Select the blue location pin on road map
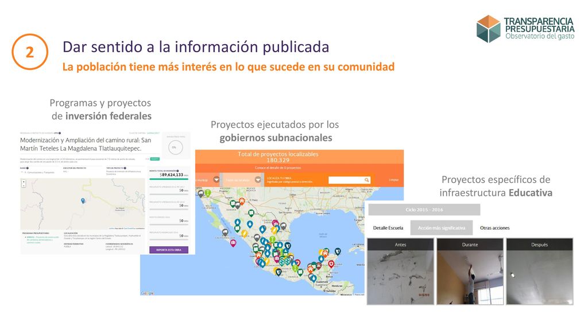588x330 pixels. pos(83,201)
